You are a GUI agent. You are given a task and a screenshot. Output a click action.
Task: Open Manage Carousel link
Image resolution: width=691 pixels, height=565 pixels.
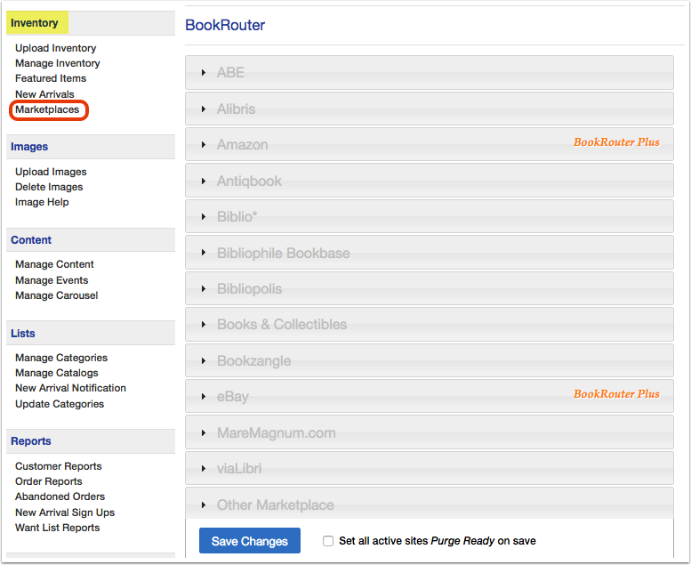click(56, 295)
